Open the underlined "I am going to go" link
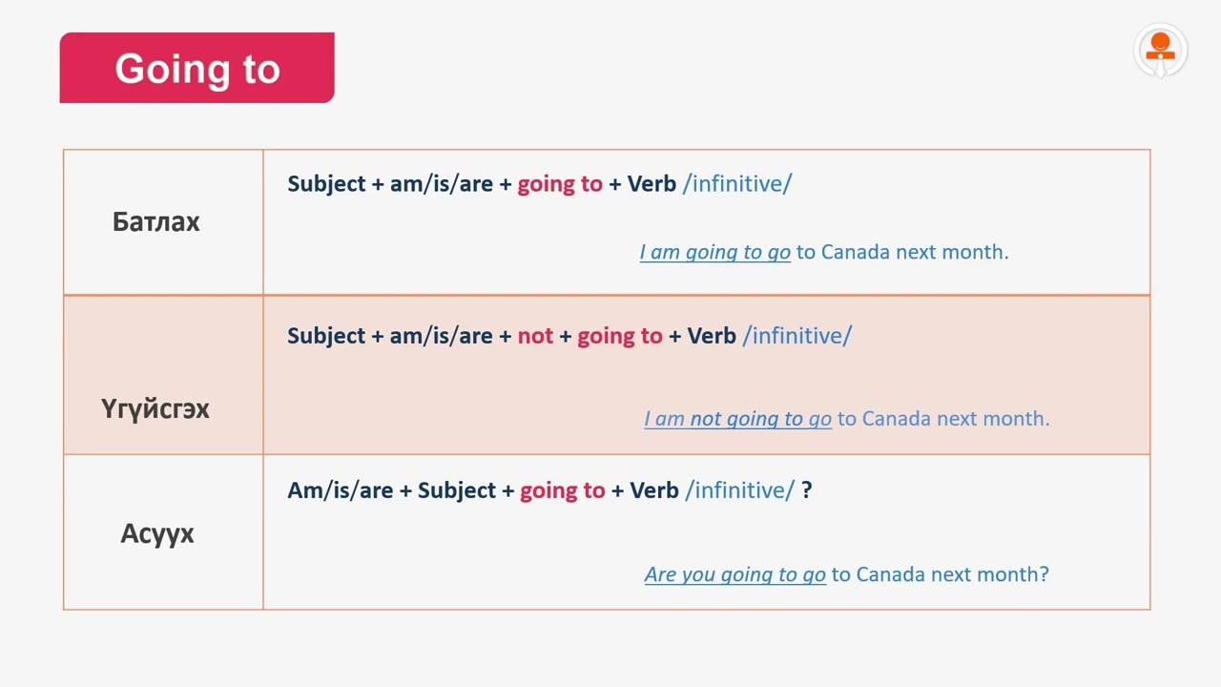Image resolution: width=1221 pixels, height=687 pixels. coord(714,253)
